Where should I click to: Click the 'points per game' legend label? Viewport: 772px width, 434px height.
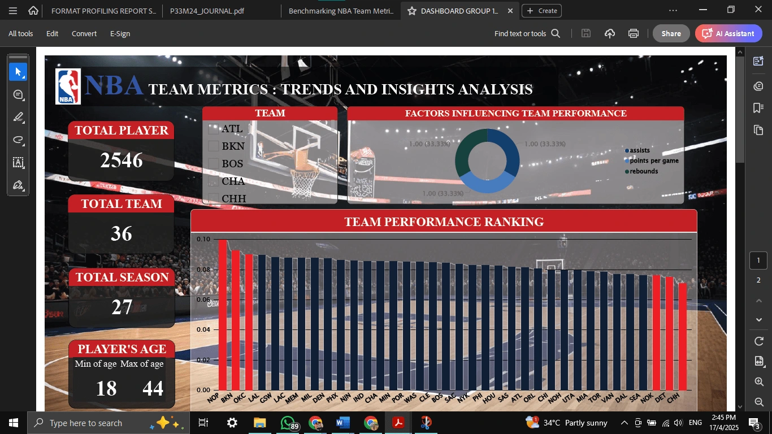654,160
